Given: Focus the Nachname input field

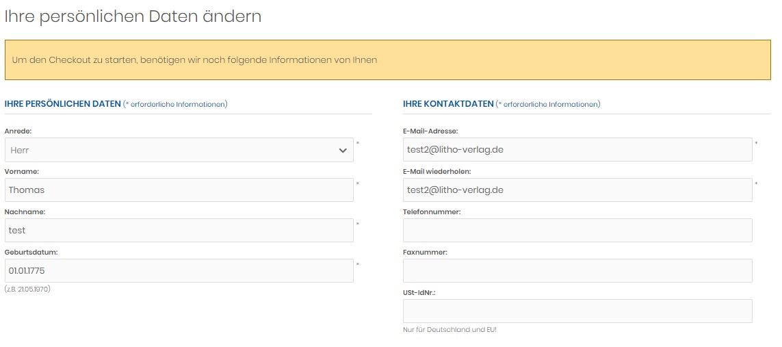Looking at the screenshot, I should point(179,231).
